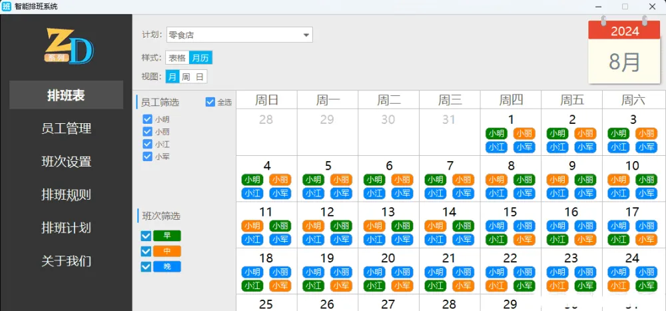666x311 pixels.
Task: Uncheck the 晚 shift filter checkbox
Action: pos(147,266)
